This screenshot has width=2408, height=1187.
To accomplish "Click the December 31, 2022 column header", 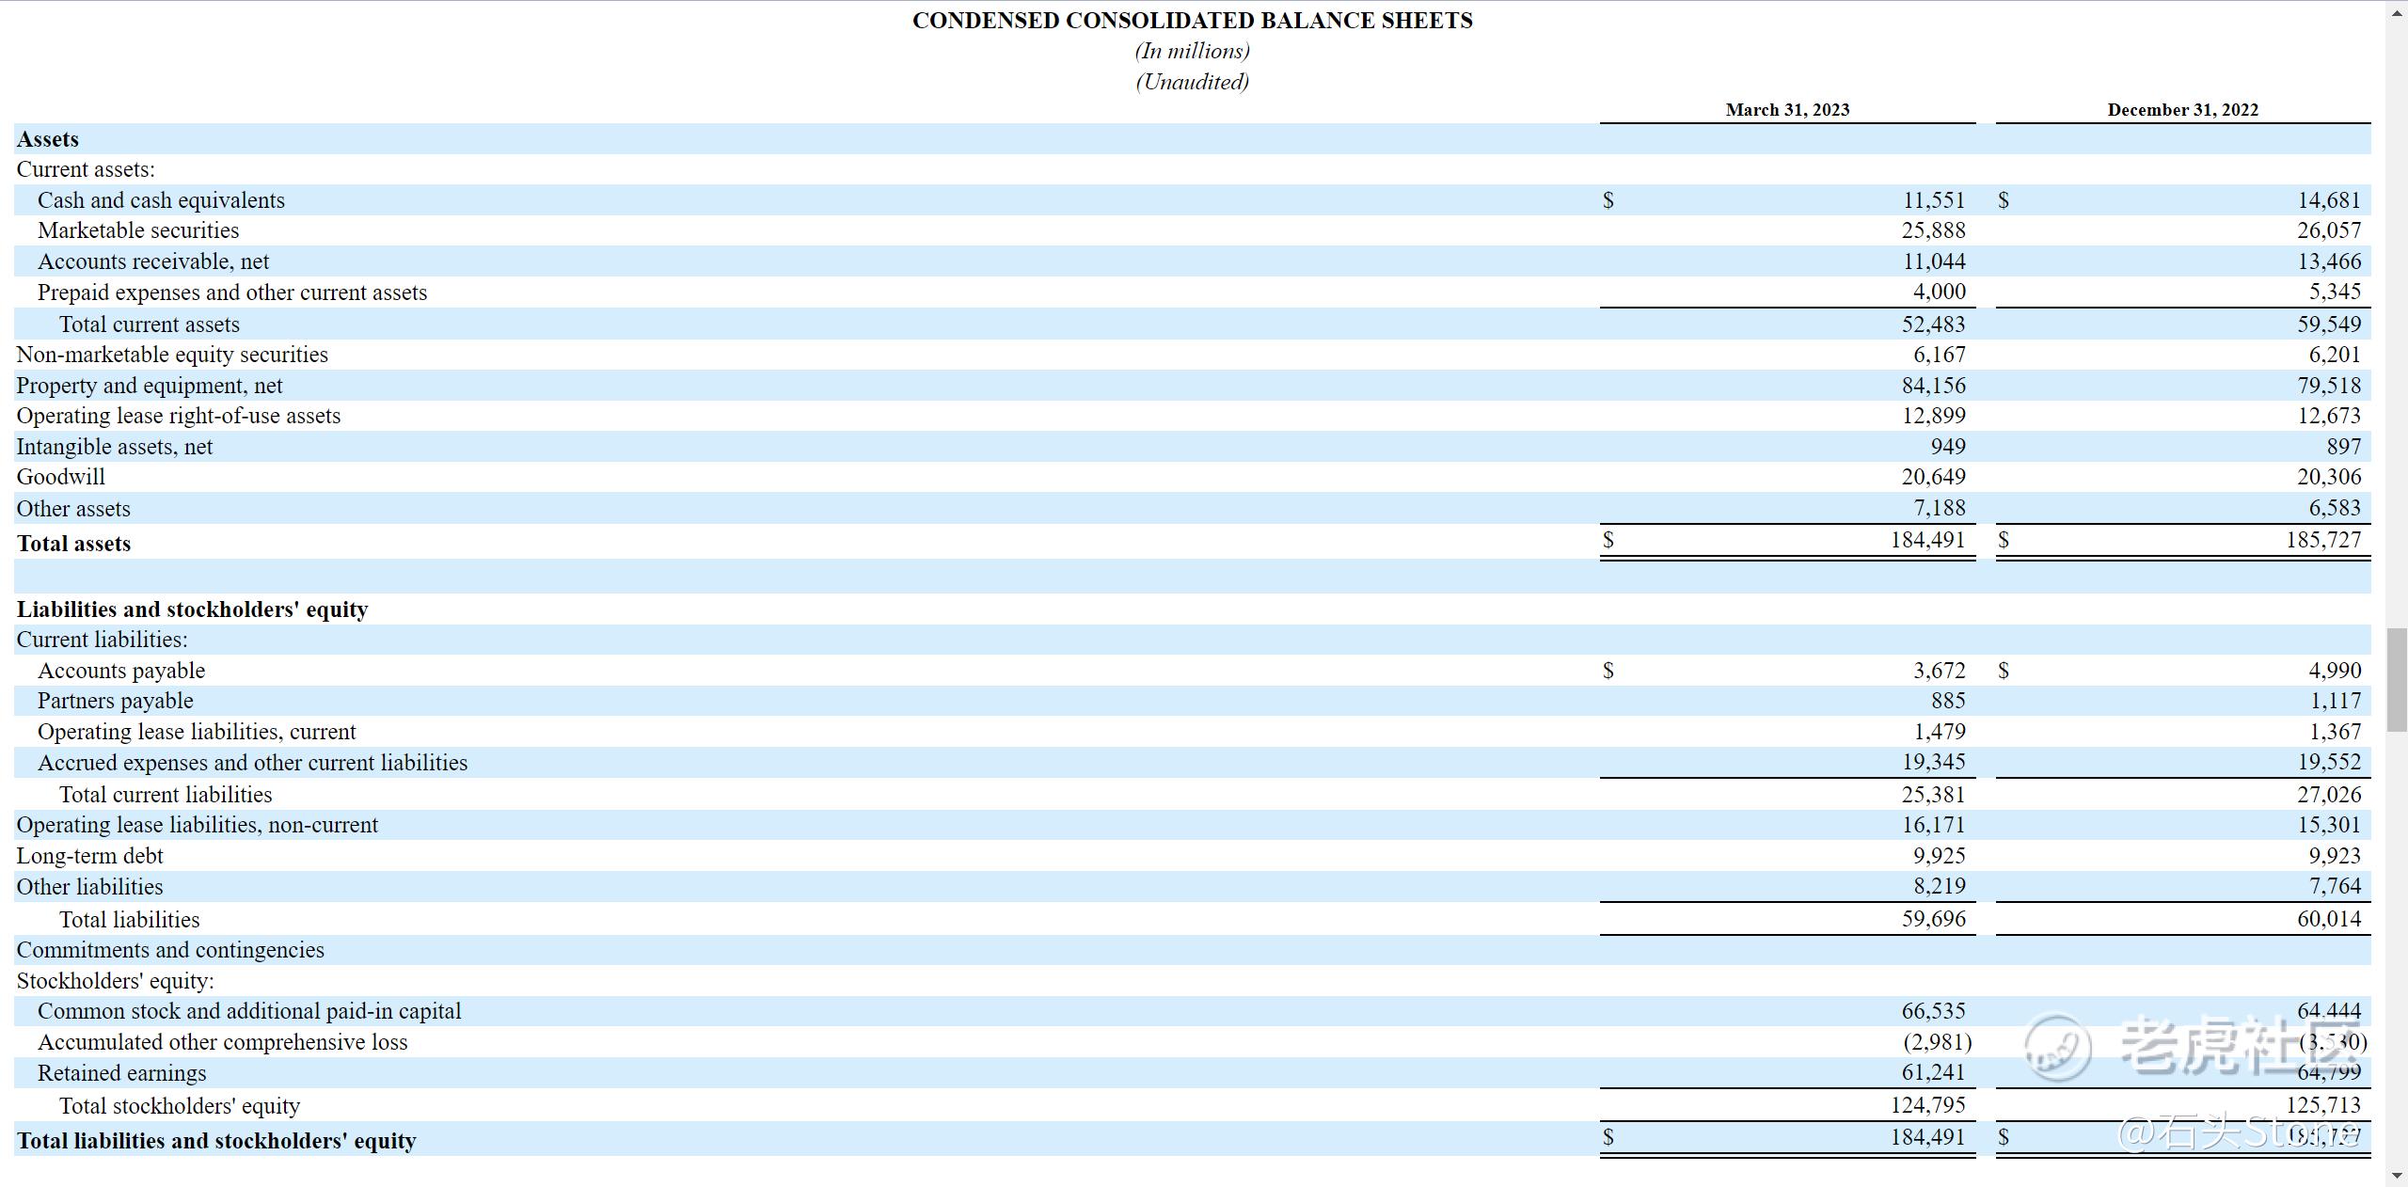I will coord(2182,110).
